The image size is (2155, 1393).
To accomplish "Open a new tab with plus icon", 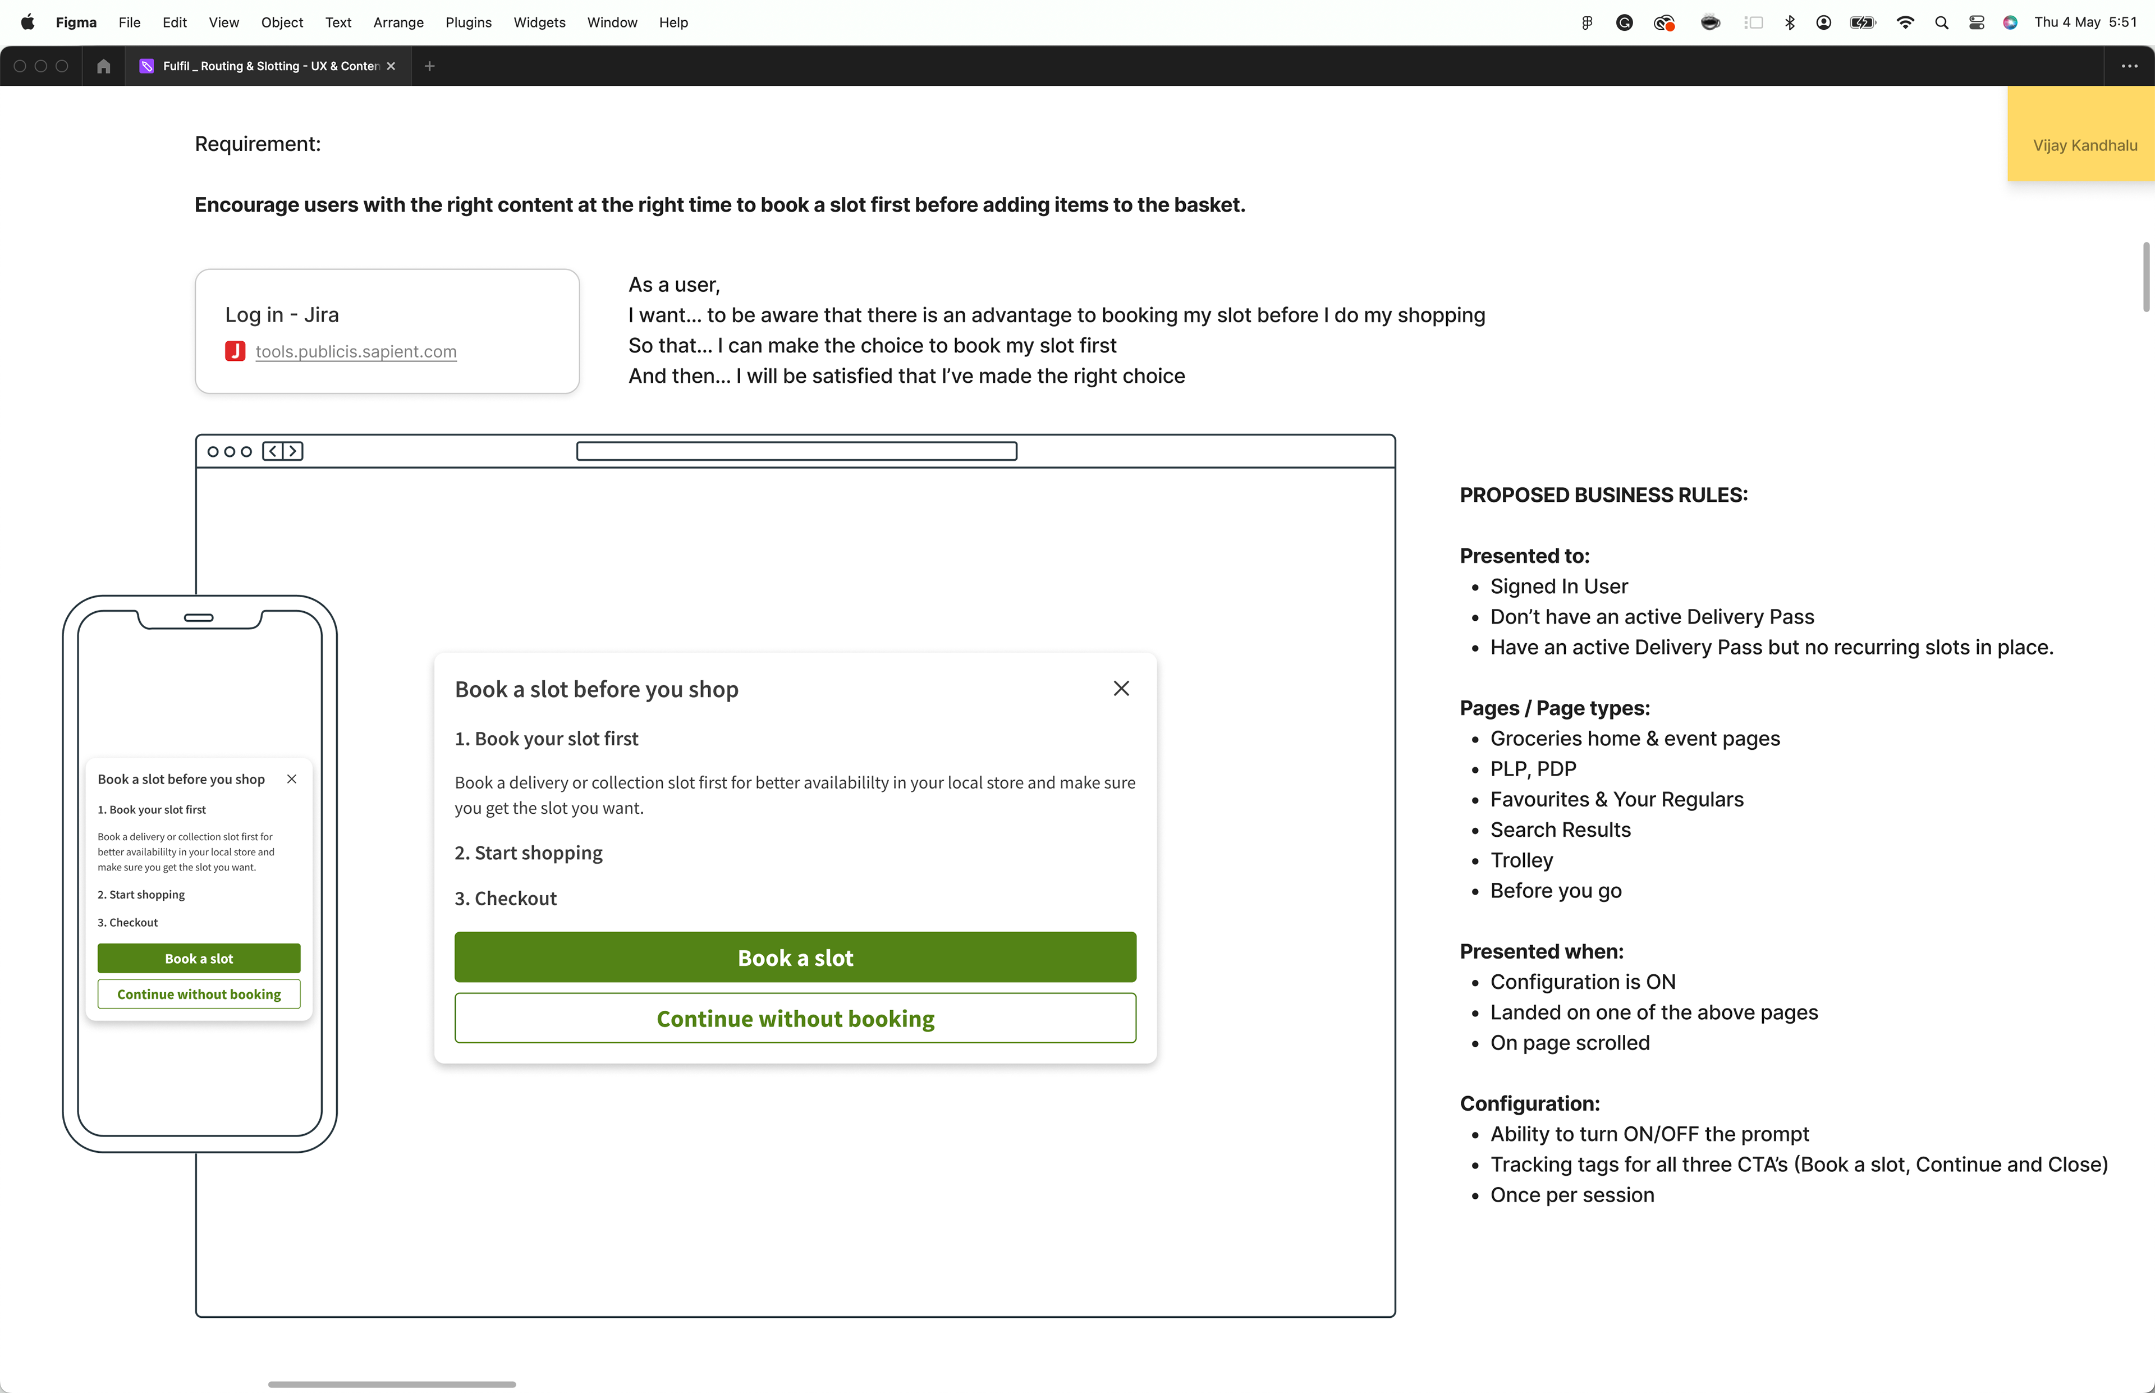I will point(429,66).
